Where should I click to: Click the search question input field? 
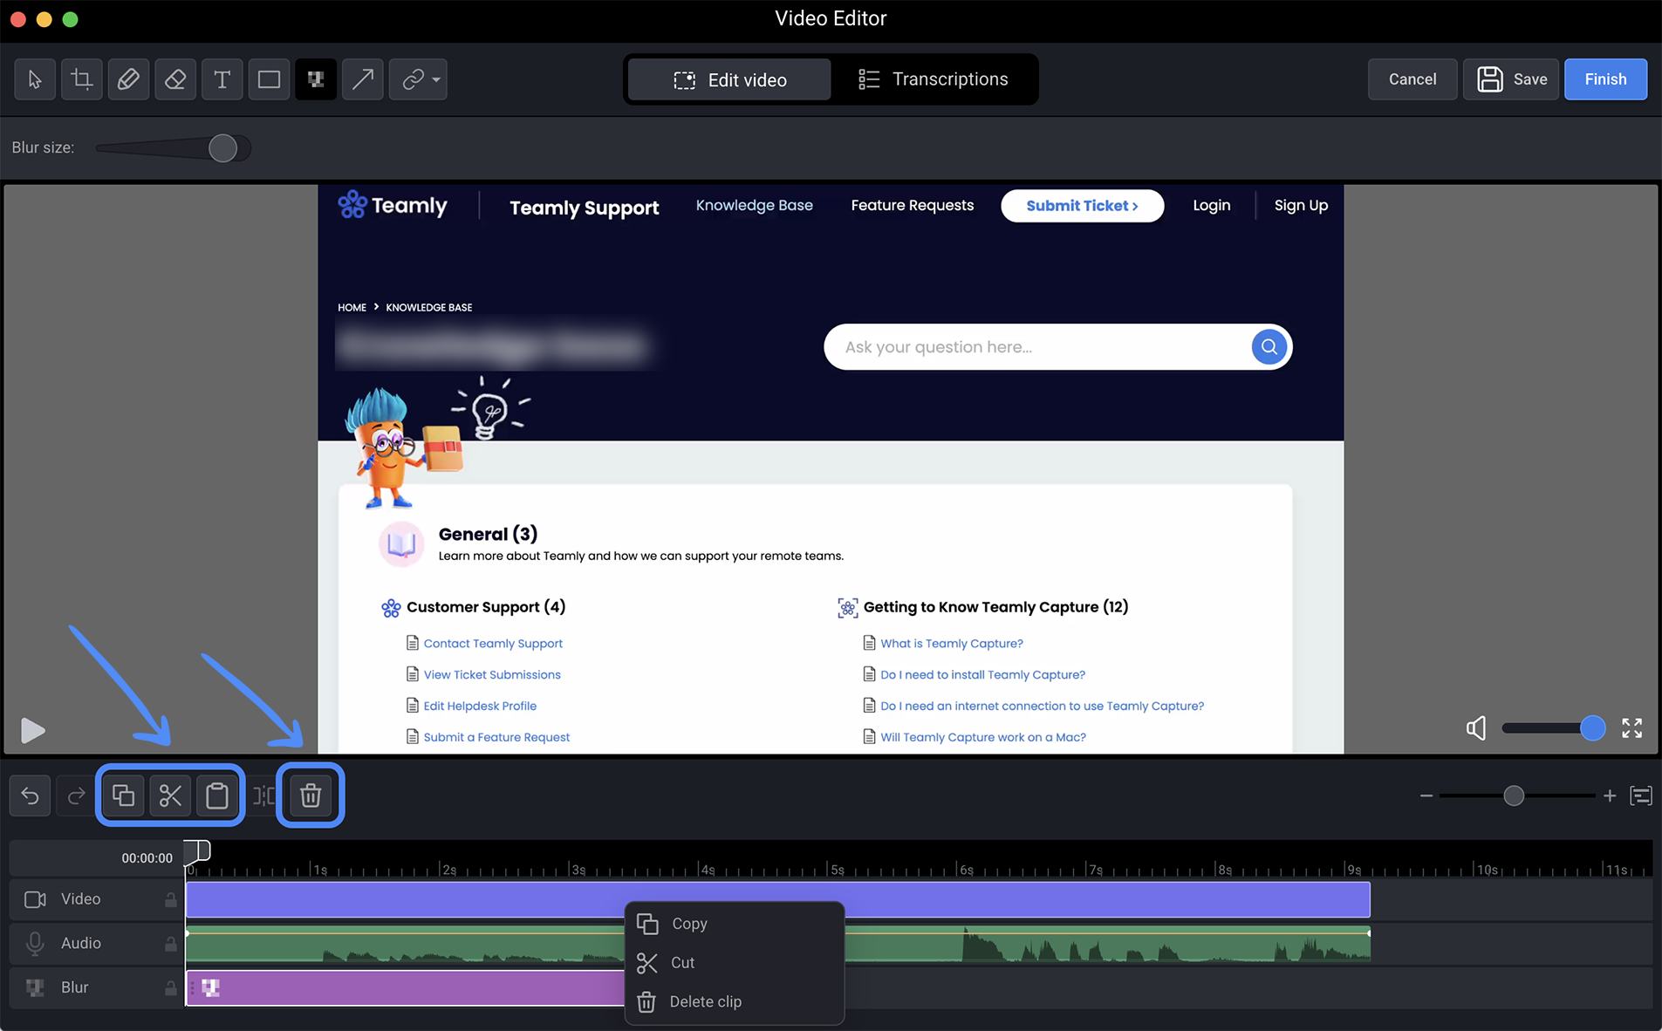[1038, 347]
